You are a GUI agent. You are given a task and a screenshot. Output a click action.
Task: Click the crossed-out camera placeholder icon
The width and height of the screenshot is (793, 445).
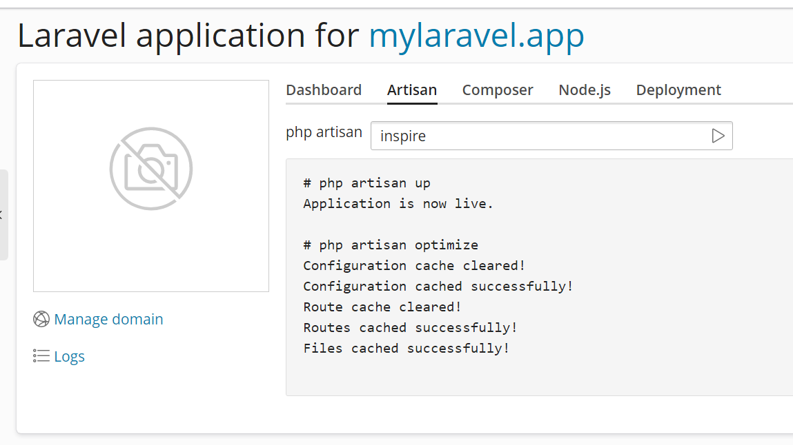tap(151, 167)
